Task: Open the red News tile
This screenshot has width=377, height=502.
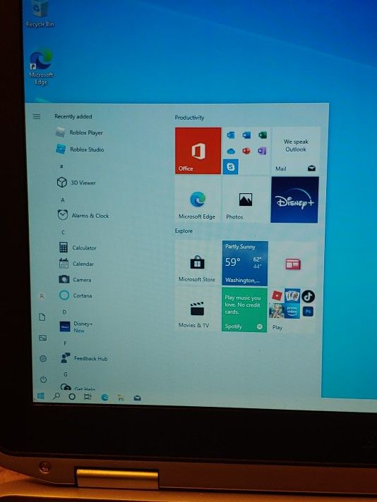Action: 293,264
